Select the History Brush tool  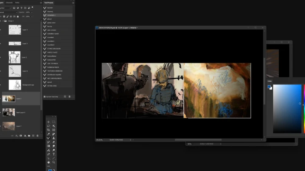point(48,142)
